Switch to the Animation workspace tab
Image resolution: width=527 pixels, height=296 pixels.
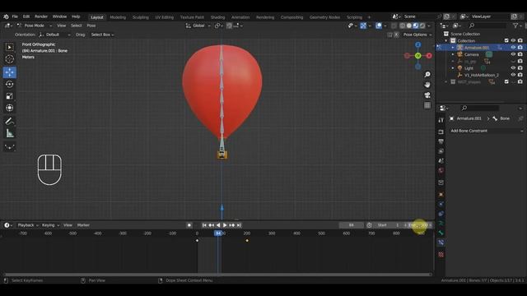tap(240, 17)
